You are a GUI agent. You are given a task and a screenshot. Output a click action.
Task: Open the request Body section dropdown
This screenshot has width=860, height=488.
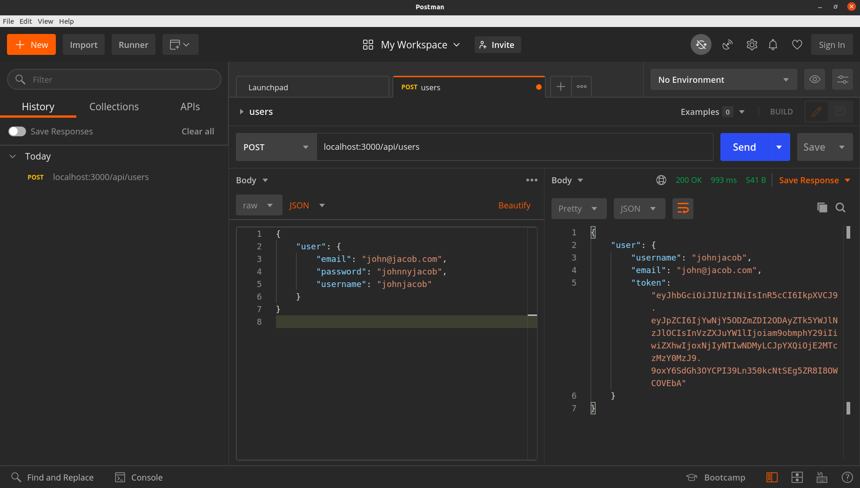(x=252, y=180)
